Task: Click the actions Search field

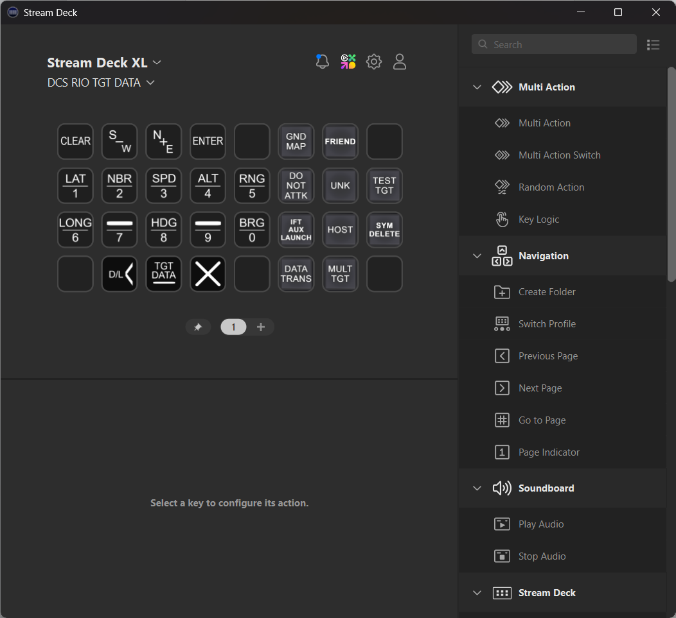Action: point(554,44)
